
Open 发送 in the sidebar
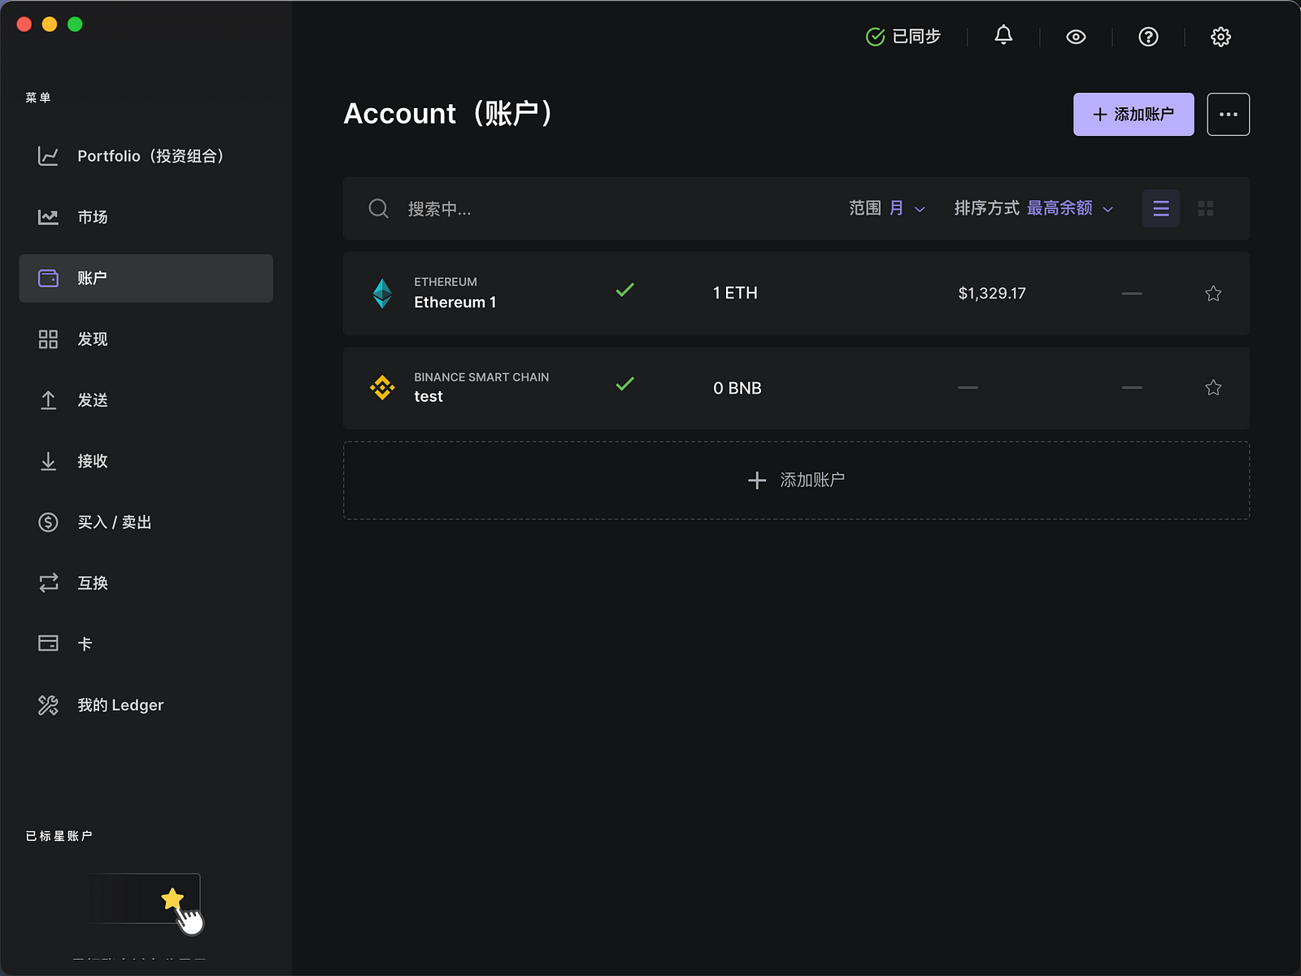[x=146, y=400]
